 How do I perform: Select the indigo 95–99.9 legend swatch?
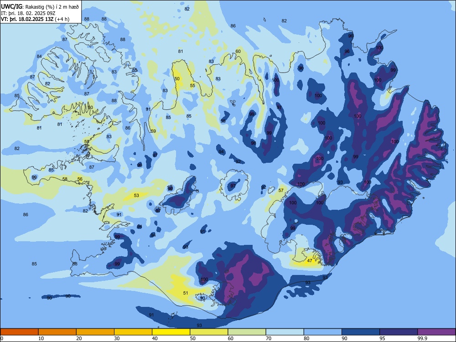pos(399,332)
